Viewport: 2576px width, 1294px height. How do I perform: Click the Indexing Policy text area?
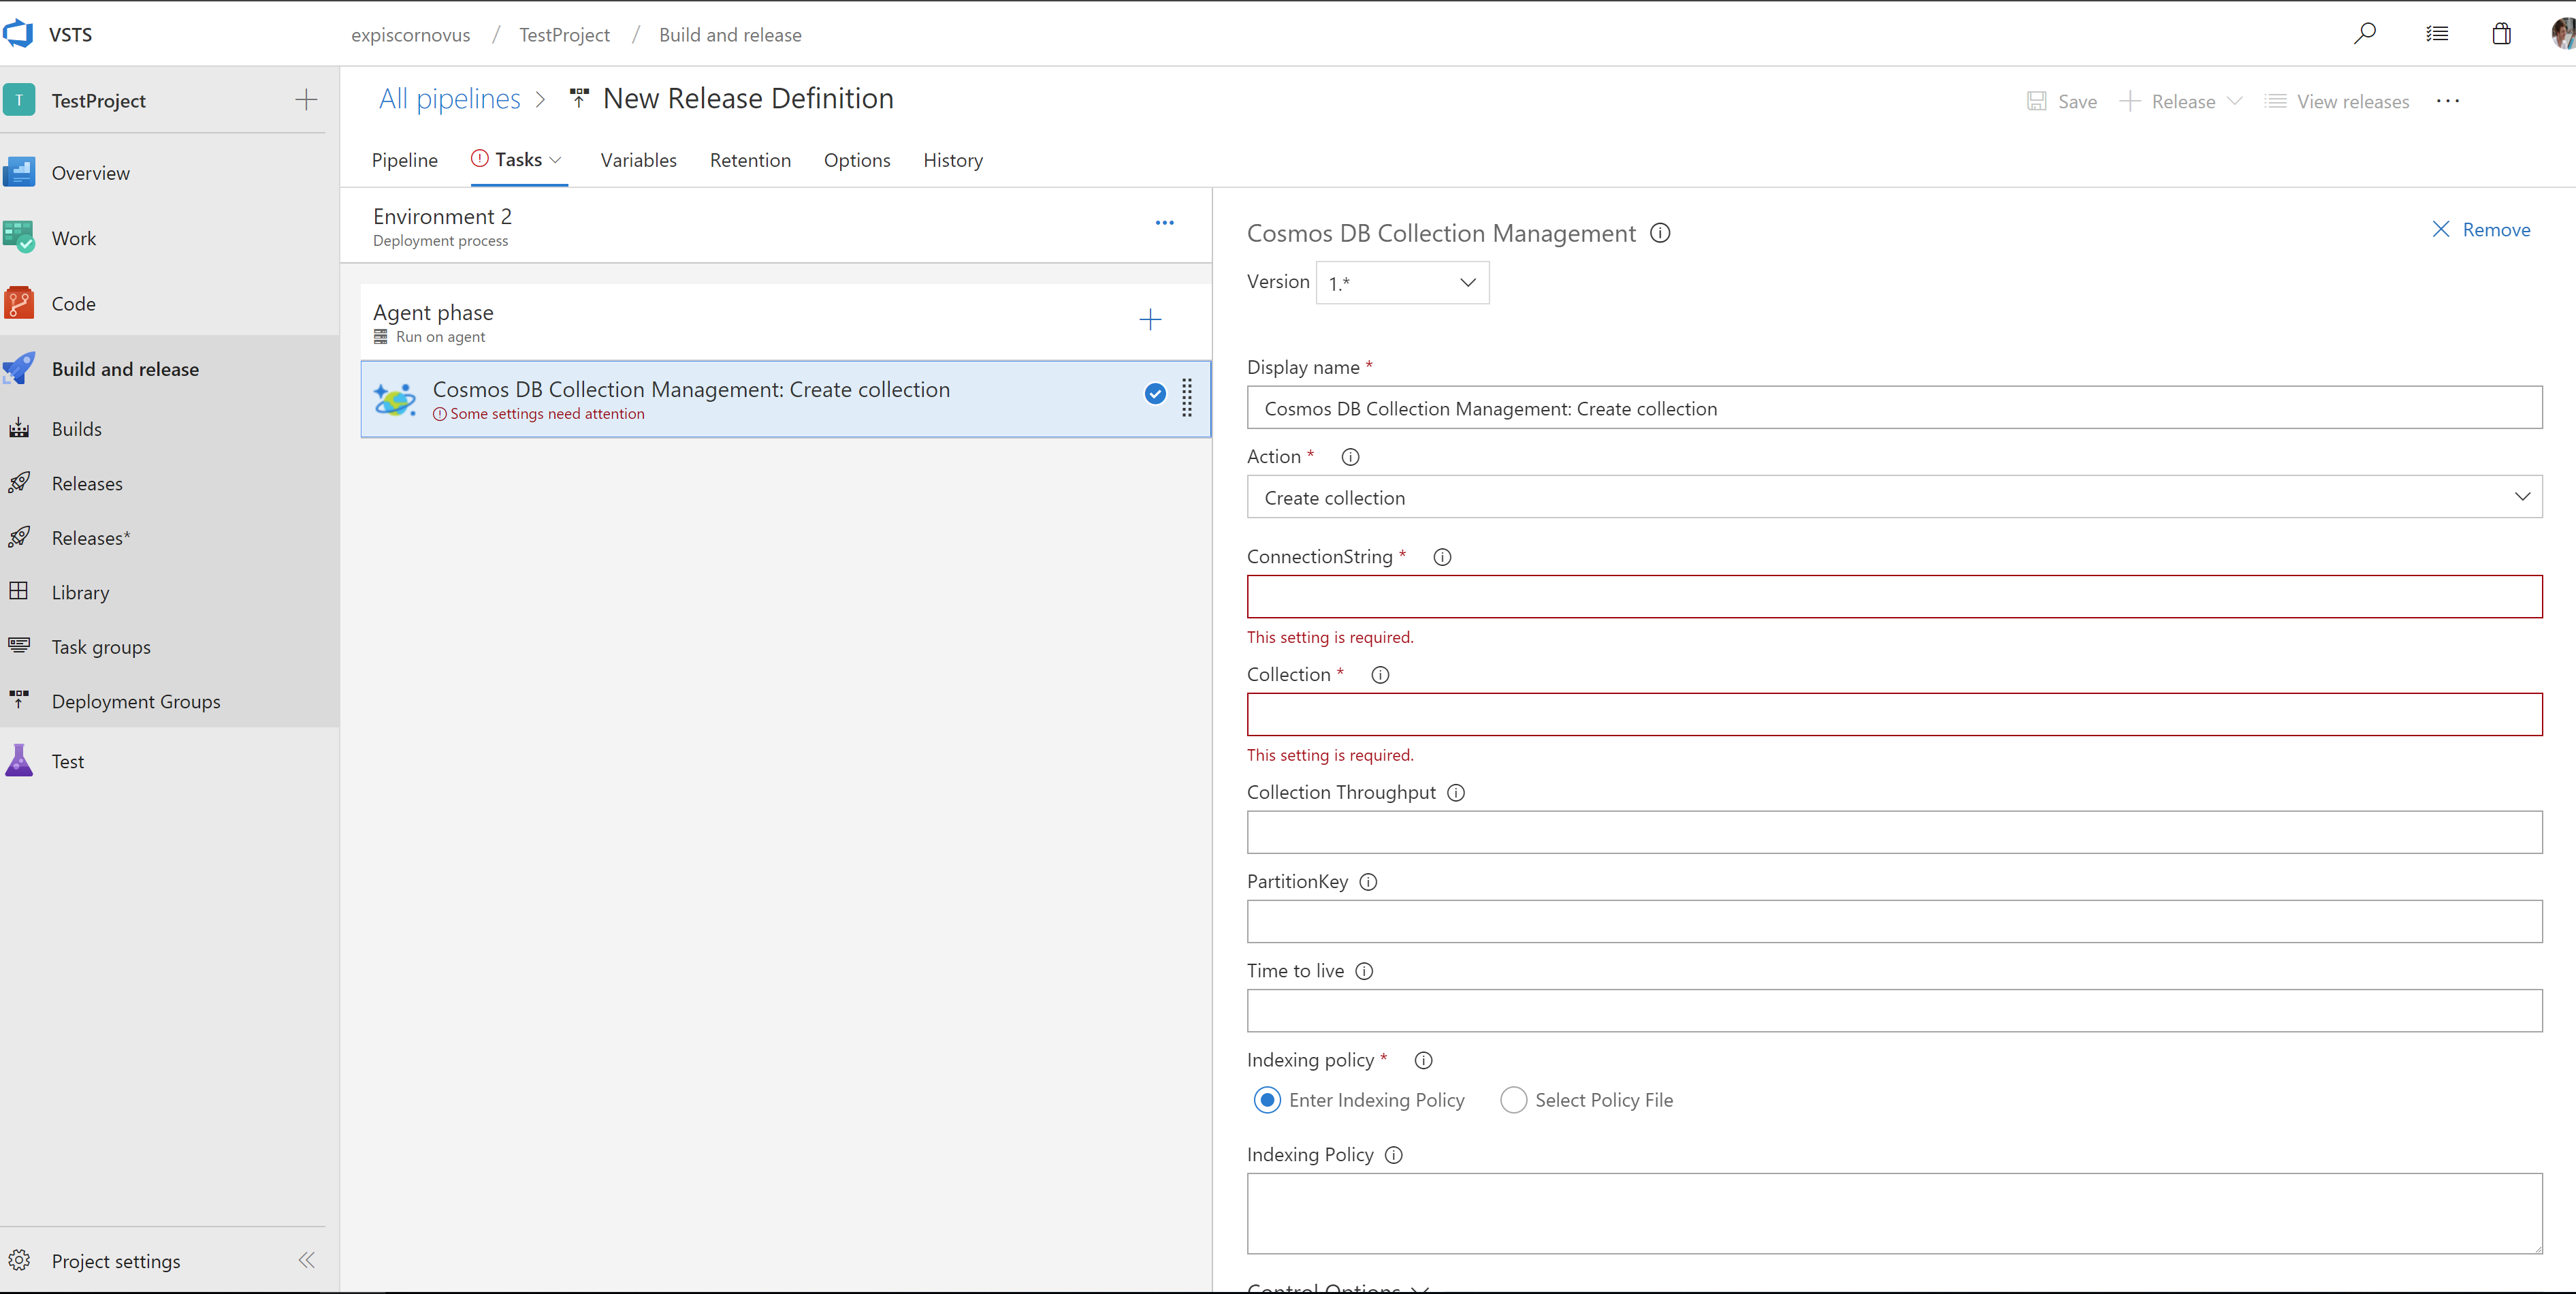pyautogui.click(x=1894, y=1214)
